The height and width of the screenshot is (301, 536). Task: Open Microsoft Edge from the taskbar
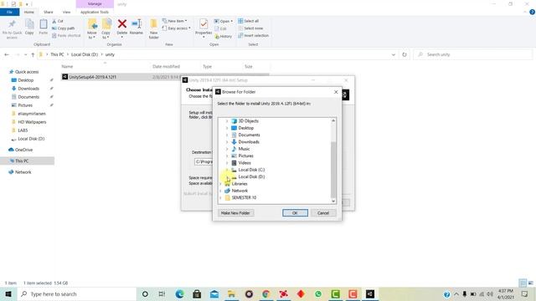(x=179, y=293)
